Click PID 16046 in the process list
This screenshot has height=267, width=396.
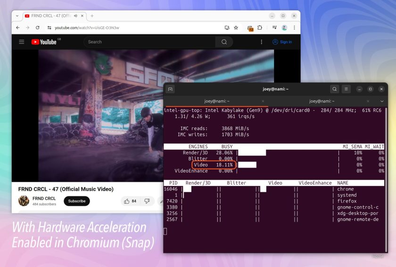[x=171, y=189]
